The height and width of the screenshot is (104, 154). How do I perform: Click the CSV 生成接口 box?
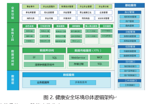[x=92, y=36]
